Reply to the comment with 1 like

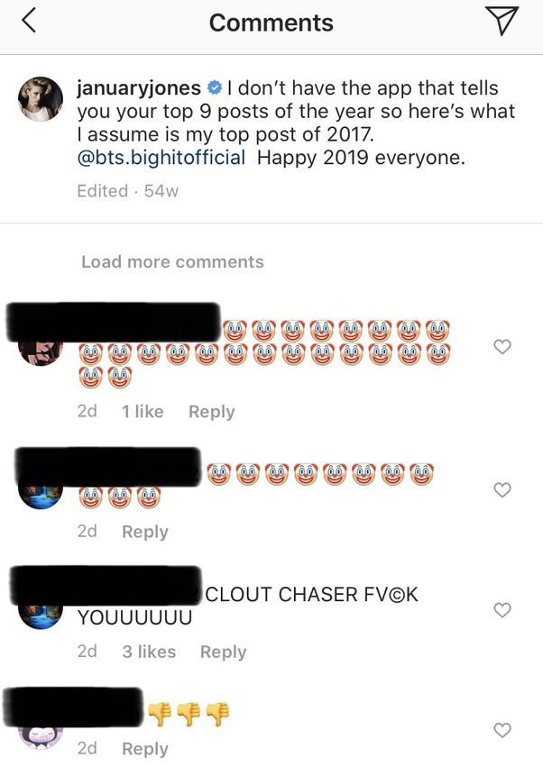click(212, 412)
